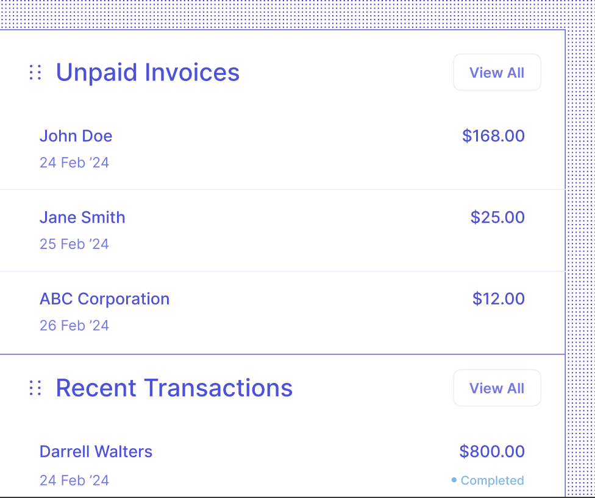The image size is (595, 498).
Task: Click the Recent Transactions heading
Action: point(174,388)
